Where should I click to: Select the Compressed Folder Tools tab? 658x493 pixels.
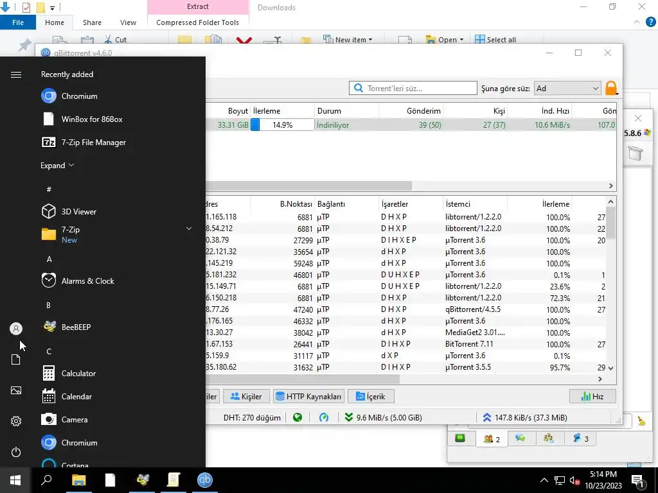(198, 22)
